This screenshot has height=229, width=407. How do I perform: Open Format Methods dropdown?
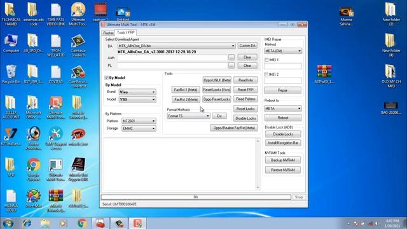pyautogui.click(x=188, y=116)
